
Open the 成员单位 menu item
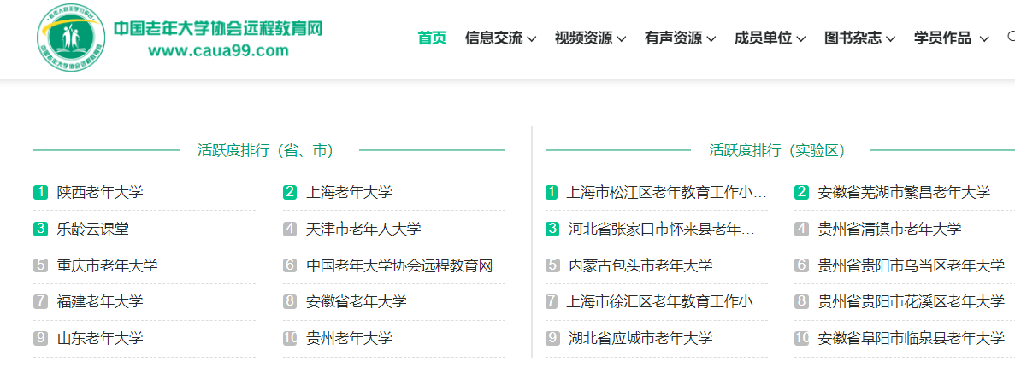pos(770,38)
